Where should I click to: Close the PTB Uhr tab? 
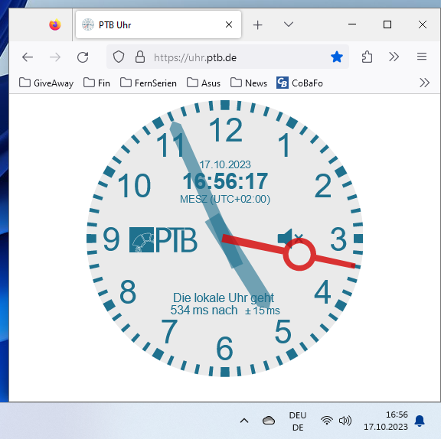click(x=229, y=24)
